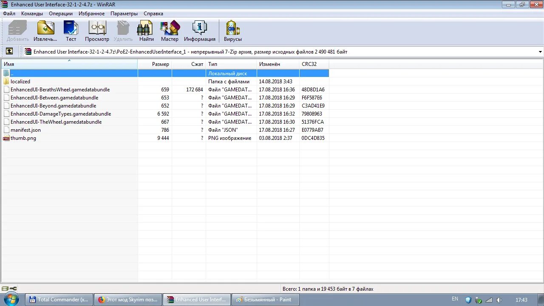Click the Файл "JSON" type cell

pyautogui.click(x=223, y=130)
